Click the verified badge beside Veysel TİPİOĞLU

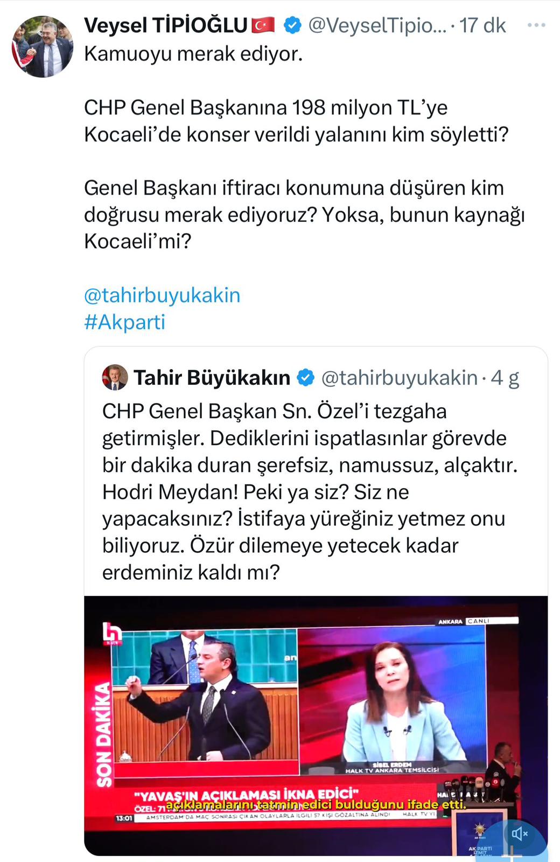point(292,25)
